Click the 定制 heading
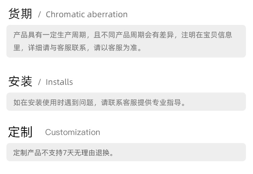253x174 pixels. tap(20, 132)
